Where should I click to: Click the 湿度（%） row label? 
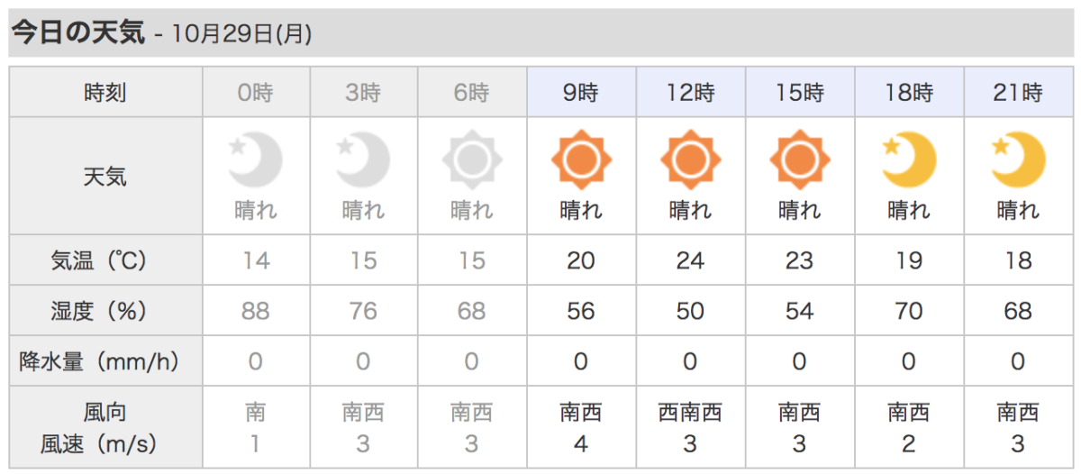[x=105, y=312]
